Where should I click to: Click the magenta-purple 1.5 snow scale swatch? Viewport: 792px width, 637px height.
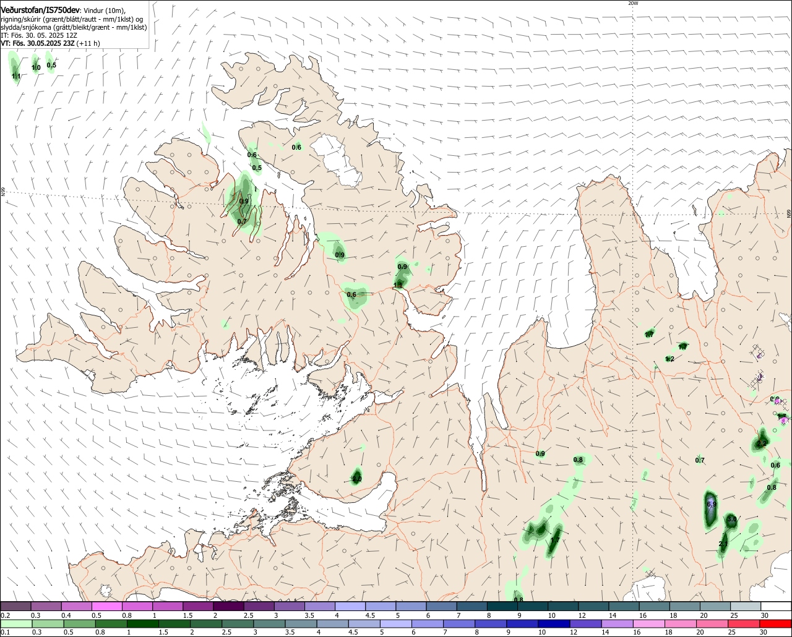point(198,606)
